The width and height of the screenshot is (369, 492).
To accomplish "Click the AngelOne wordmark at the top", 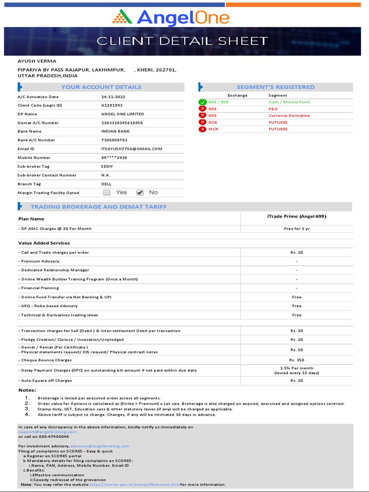I will [183, 17].
